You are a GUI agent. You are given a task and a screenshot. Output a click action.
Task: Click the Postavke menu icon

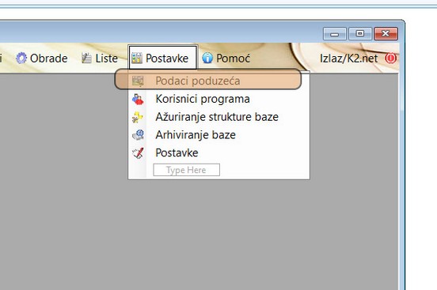[x=137, y=58]
